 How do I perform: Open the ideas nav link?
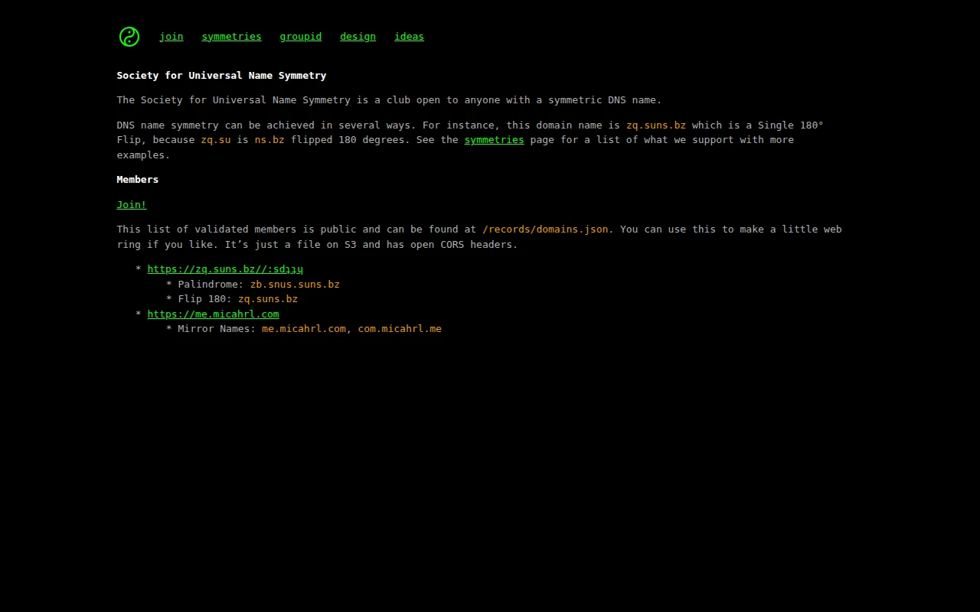click(x=409, y=36)
